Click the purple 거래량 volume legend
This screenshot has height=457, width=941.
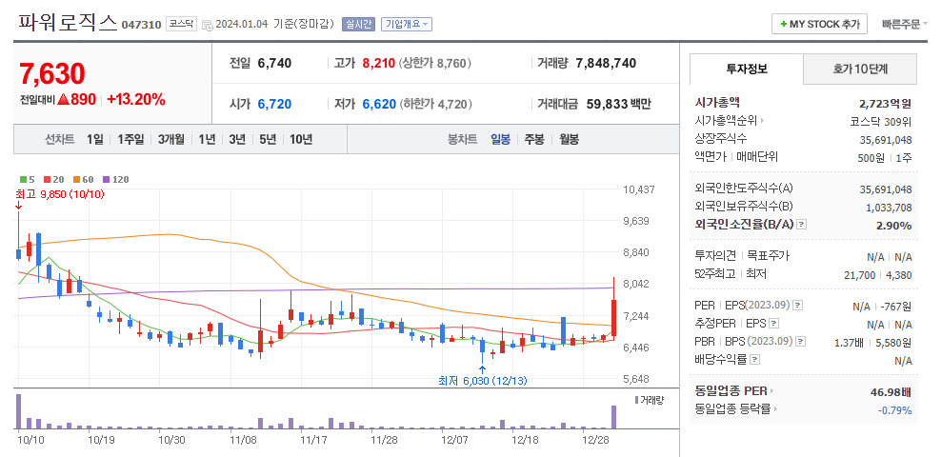pos(649,400)
